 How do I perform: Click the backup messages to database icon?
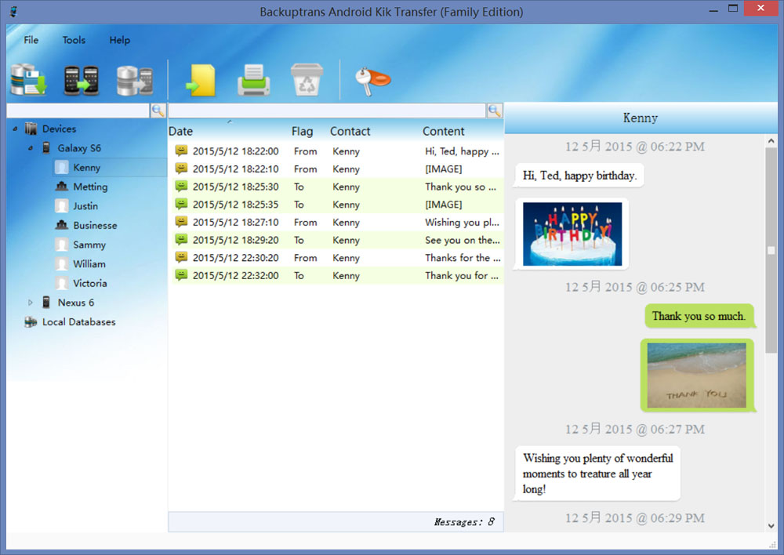pos(29,79)
